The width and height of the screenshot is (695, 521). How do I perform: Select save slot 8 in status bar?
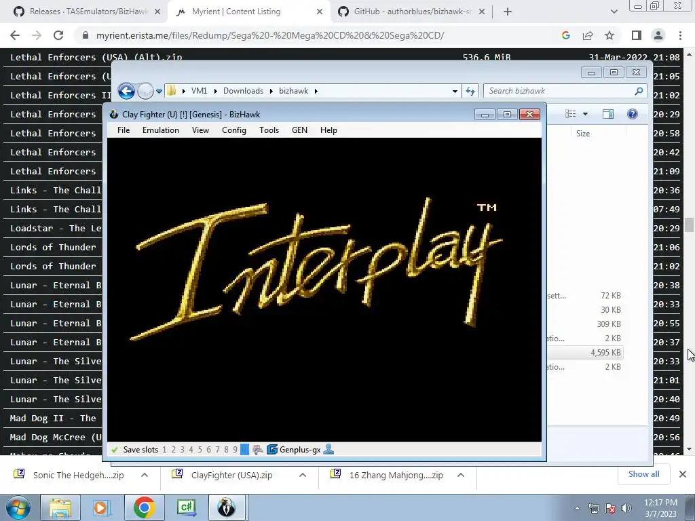click(x=226, y=450)
